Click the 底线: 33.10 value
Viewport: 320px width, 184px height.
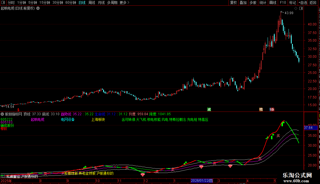click(51, 114)
